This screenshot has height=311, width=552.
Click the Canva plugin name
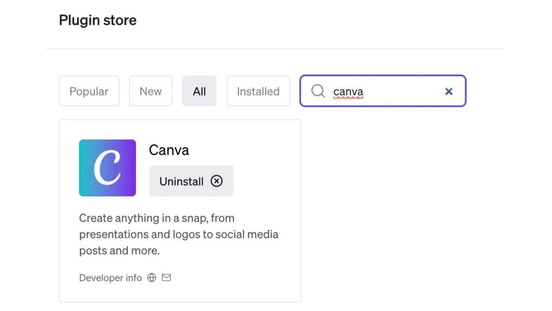pos(169,150)
